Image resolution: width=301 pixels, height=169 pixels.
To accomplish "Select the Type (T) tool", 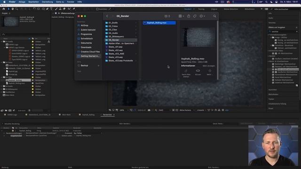I will click(51, 9).
